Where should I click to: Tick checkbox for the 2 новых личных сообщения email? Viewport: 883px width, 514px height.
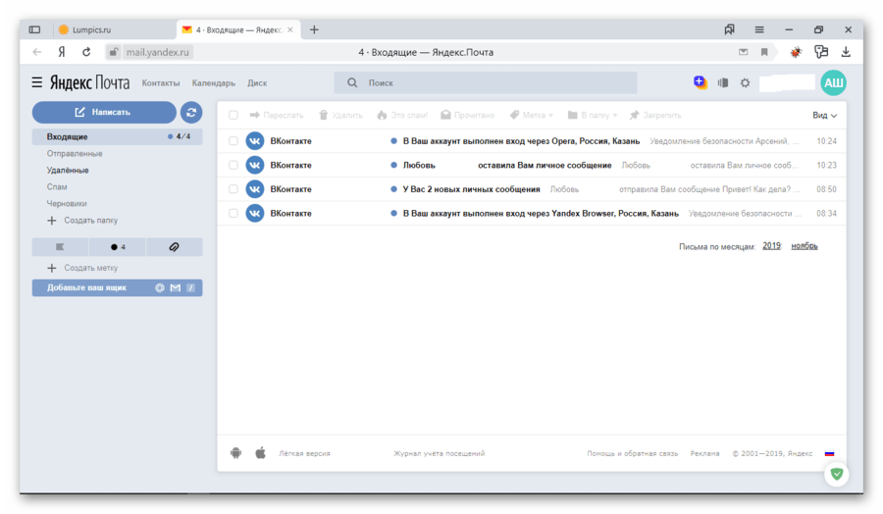click(x=234, y=189)
